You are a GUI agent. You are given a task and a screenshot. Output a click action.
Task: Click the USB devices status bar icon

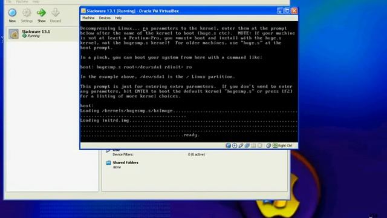[241, 145]
